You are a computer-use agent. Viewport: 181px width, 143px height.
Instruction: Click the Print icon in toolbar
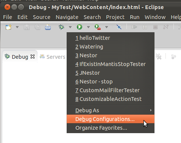48,27
